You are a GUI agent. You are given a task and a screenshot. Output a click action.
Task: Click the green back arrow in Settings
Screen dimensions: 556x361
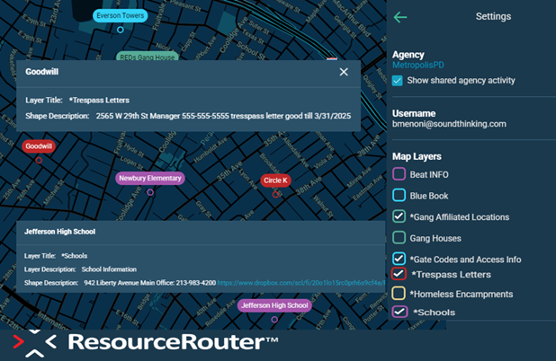(x=400, y=17)
